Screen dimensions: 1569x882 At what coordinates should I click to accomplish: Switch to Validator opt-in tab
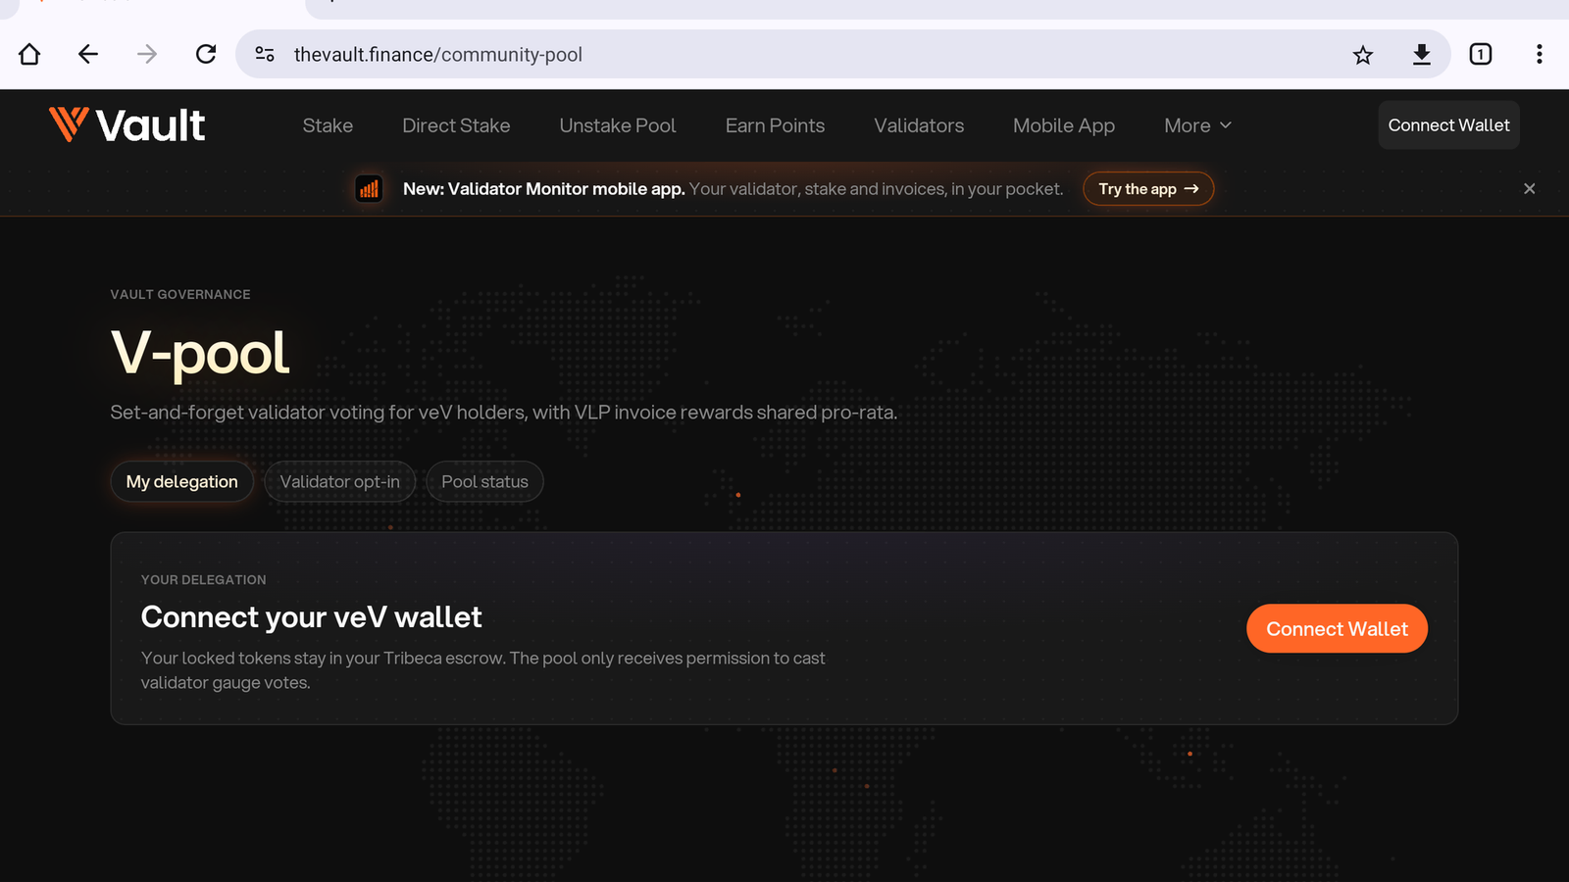[x=339, y=481]
